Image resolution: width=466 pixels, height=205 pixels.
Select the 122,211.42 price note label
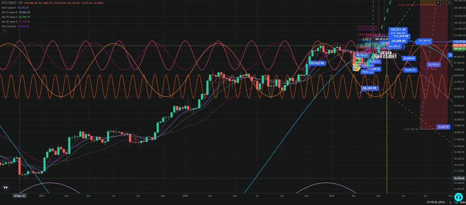[398, 29]
